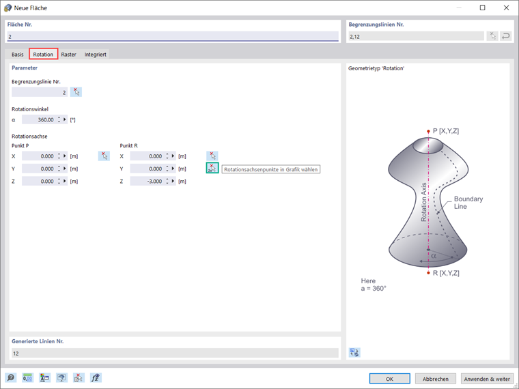
Task: Open the help icon in bottom toolbar
Action: tap(11, 377)
